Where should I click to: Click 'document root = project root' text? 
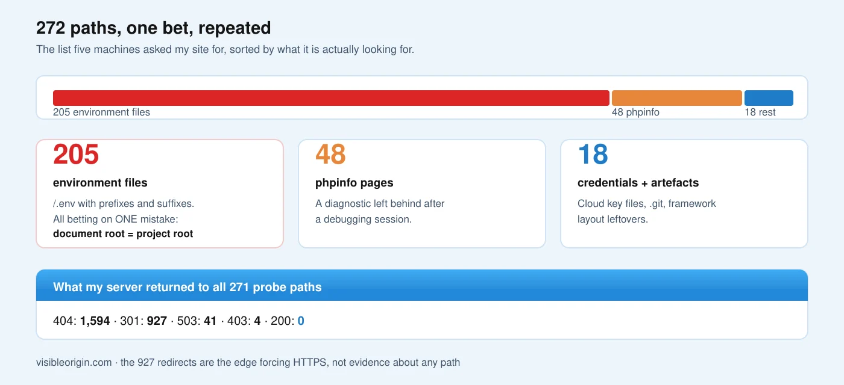(x=123, y=234)
